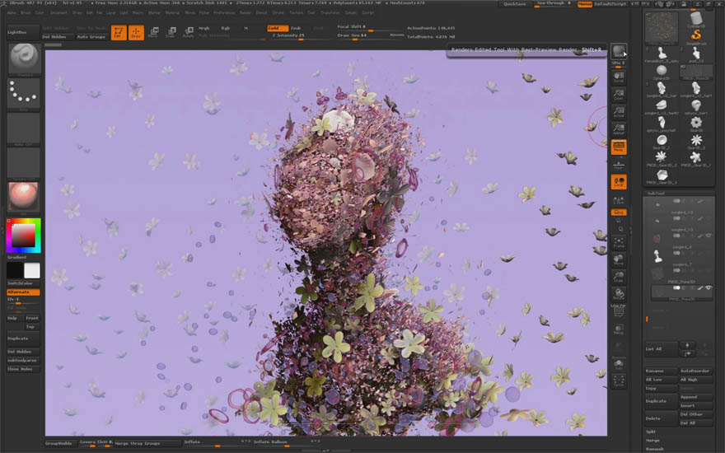Image resolution: width=725 pixels, height=453 pixels.
Task: Toggle eye visibility of selected bottom subtool
Action: click(x=709, y=288)
